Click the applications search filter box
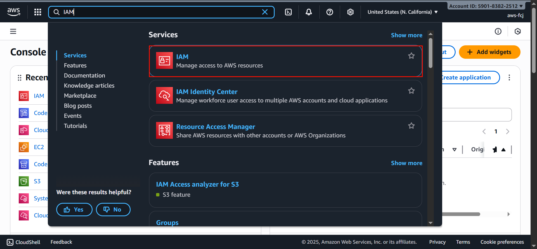This screenshot has width=537, height=249. pos(477,115)
